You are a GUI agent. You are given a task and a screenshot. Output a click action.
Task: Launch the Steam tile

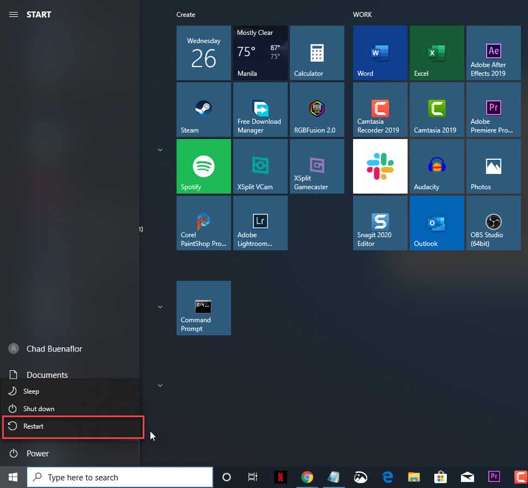(x=204, y=110)
